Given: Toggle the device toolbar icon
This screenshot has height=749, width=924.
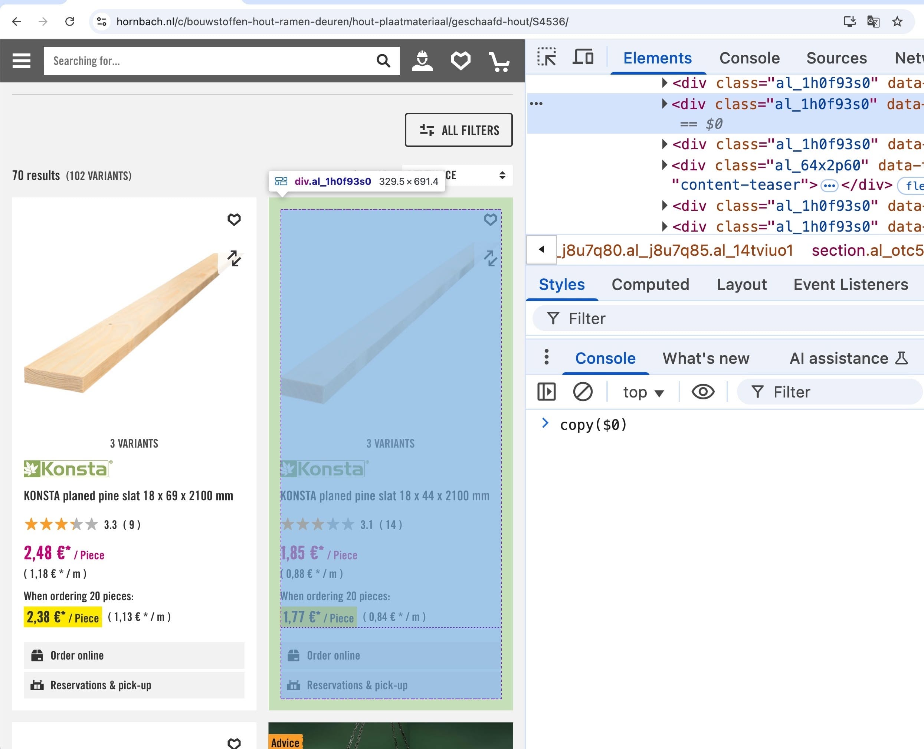Looking at the screenshot, I should 583,57.
